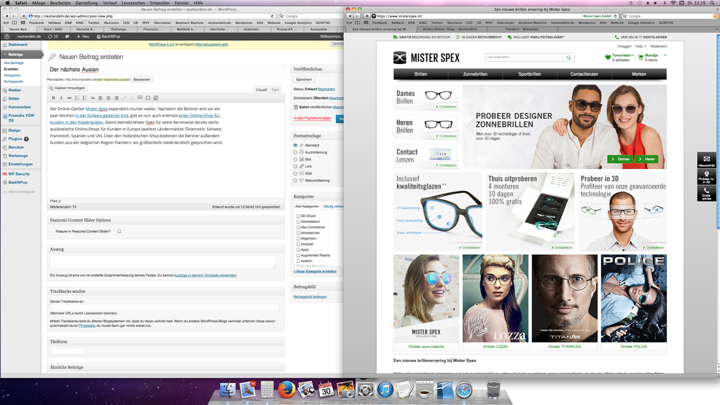Check the 3D-Druck category
Screen dimensions: 720x405
298,216
